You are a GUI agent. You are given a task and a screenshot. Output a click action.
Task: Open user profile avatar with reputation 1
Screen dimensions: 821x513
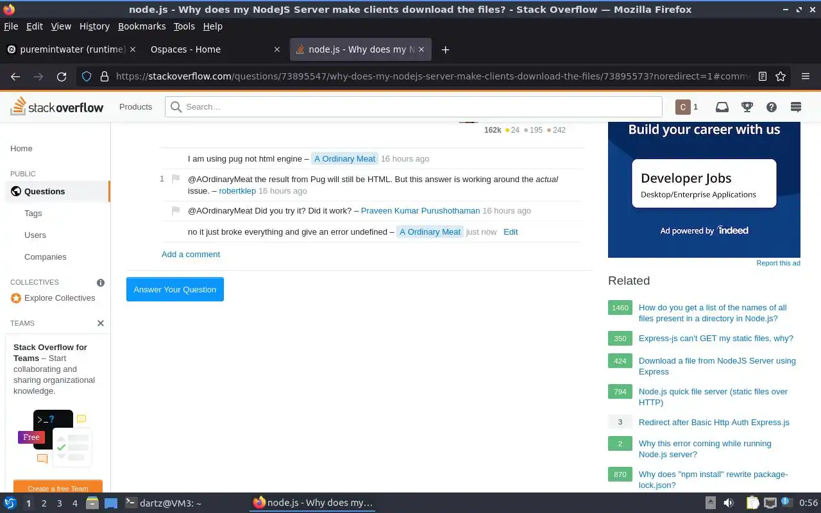tap(686, 107)
